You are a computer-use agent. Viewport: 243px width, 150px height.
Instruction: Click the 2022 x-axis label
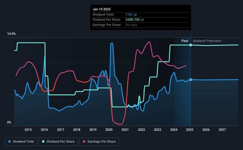[x=141, y=130]
